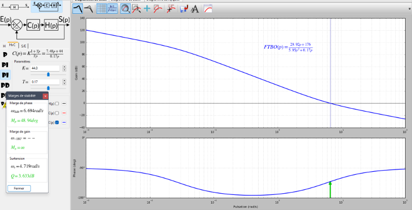Click the K slider handle

click(x=49, y=75)
